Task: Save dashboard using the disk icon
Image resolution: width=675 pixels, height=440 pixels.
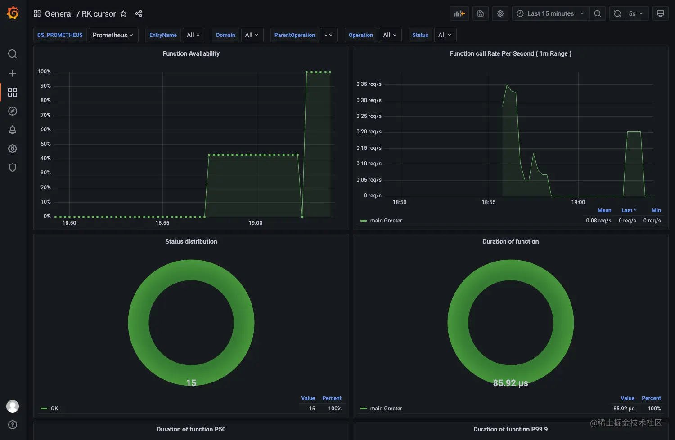Action: pos(481,13)
